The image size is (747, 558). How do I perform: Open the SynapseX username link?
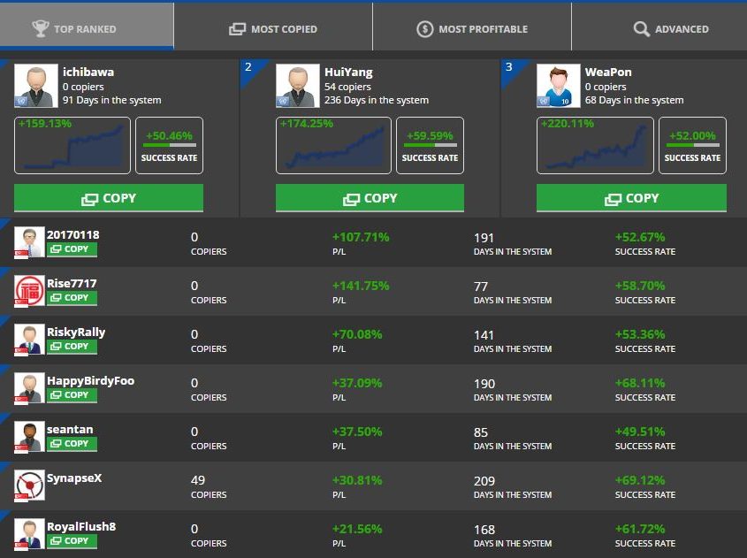[x=74, y=478]
